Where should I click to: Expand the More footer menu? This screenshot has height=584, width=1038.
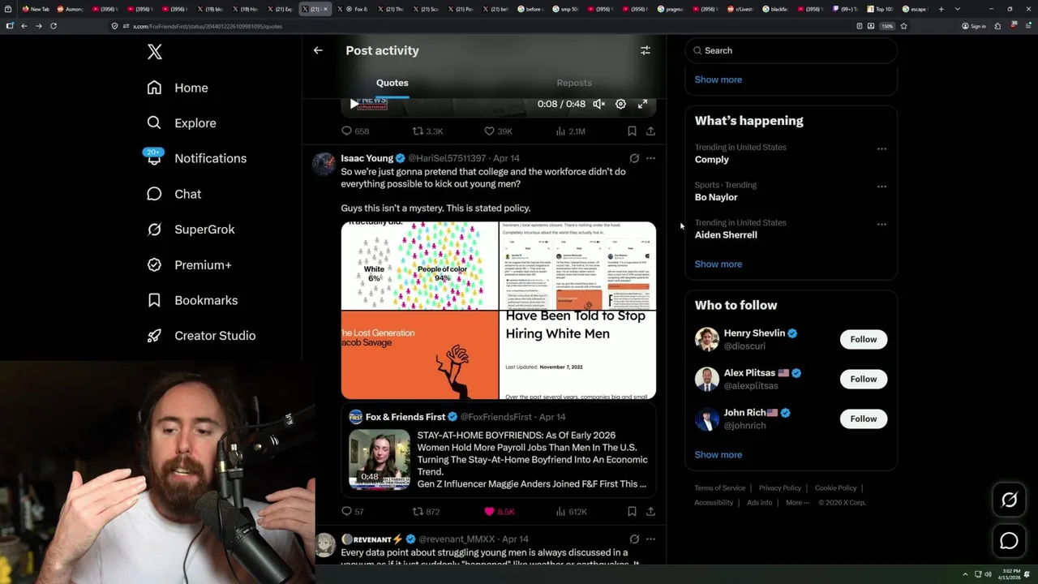(x=797, y=503)
